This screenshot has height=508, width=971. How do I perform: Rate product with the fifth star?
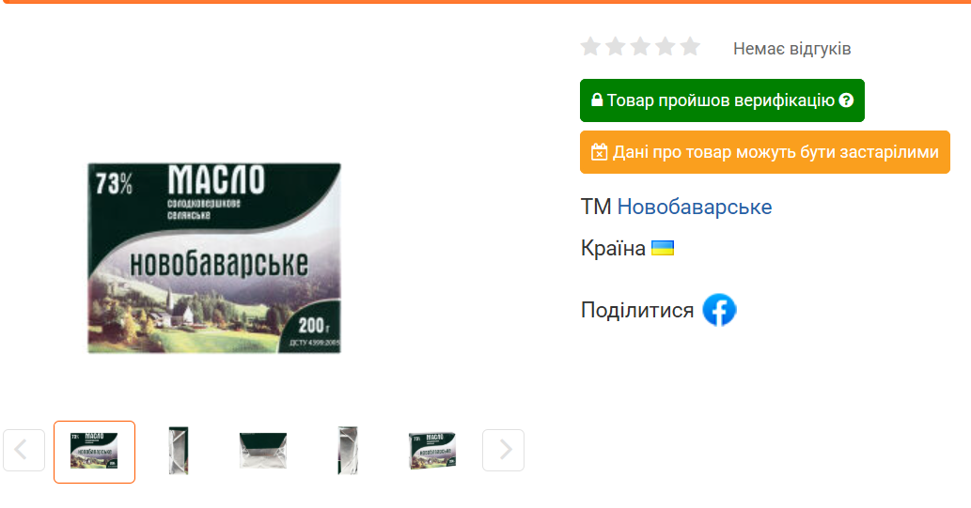click(690, 46)
